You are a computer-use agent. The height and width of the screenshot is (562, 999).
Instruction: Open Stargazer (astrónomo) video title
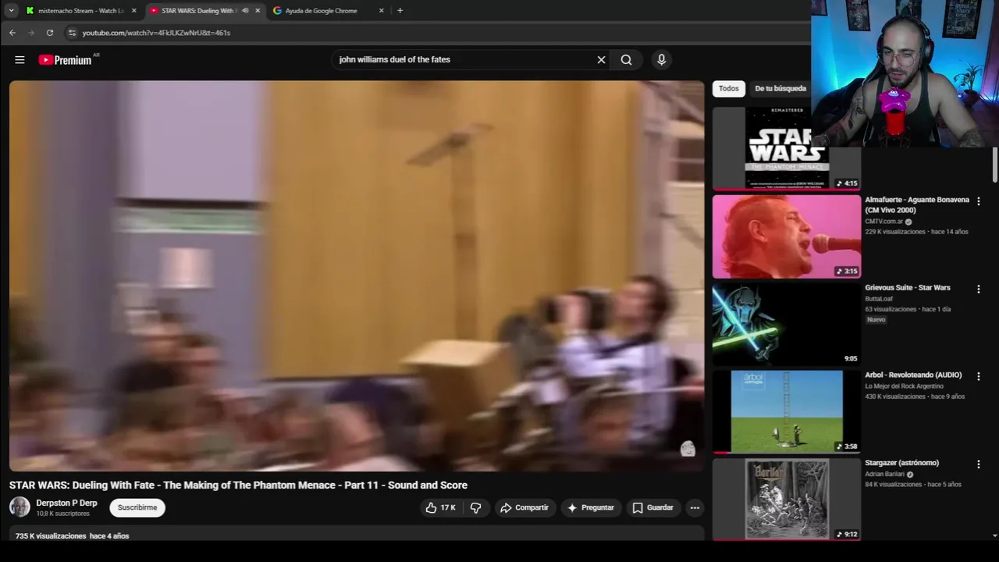click(901, 463)
